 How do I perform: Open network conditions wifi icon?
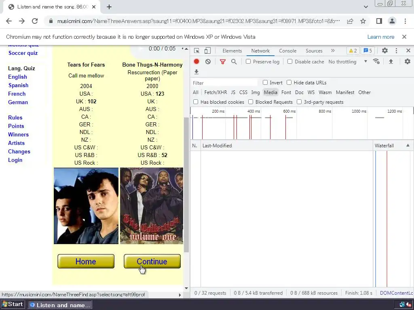376,61
